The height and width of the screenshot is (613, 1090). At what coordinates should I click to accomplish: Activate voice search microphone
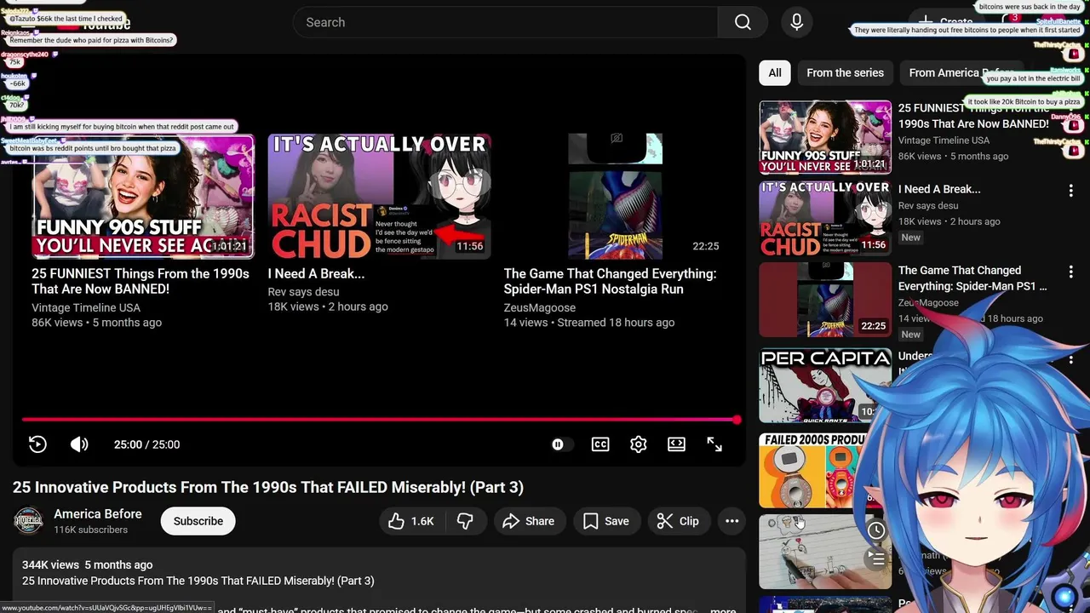797,22
